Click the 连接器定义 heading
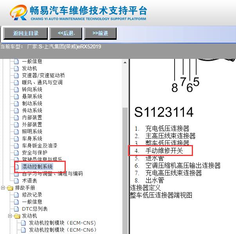This screenshot has width=236, height=234. point(145,188)
